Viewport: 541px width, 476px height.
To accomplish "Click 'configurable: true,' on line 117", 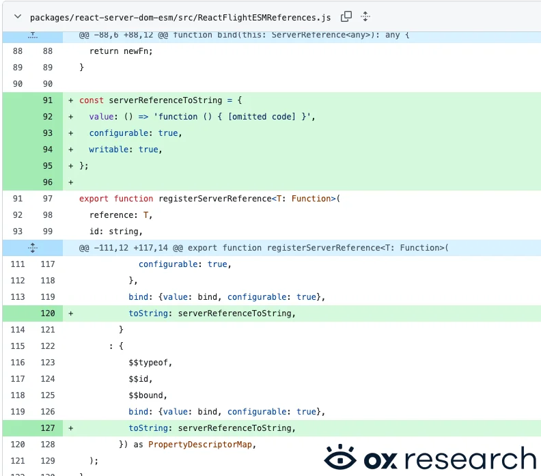I will [x=185, y=264].
